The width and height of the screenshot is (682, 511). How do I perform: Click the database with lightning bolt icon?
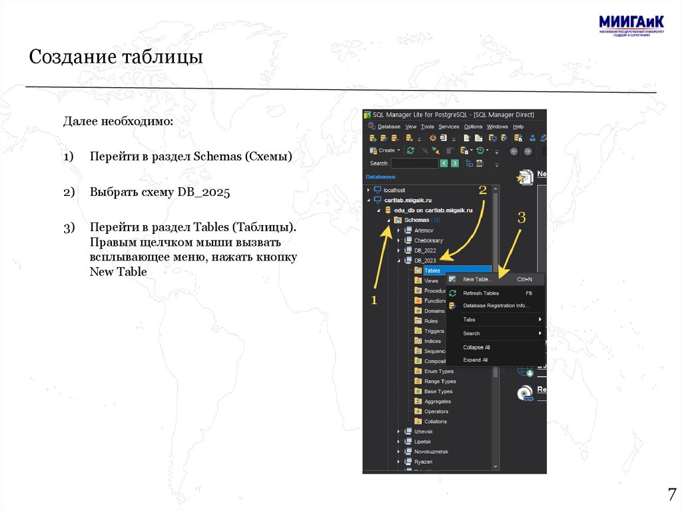504,138
